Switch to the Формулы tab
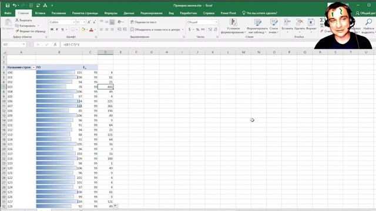The width and height of the screenshot is (376, 211). point(111,13)
